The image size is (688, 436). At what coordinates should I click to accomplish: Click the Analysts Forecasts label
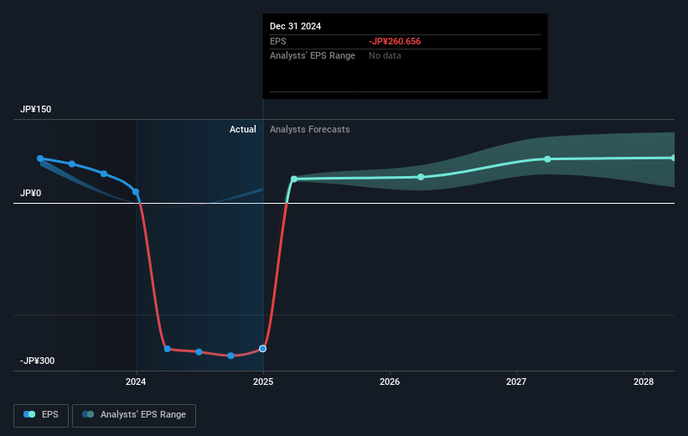(x=310, y=129)
